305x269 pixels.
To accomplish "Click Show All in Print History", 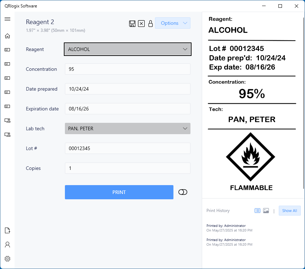I will pyautogui.click(x=290, y=211).
